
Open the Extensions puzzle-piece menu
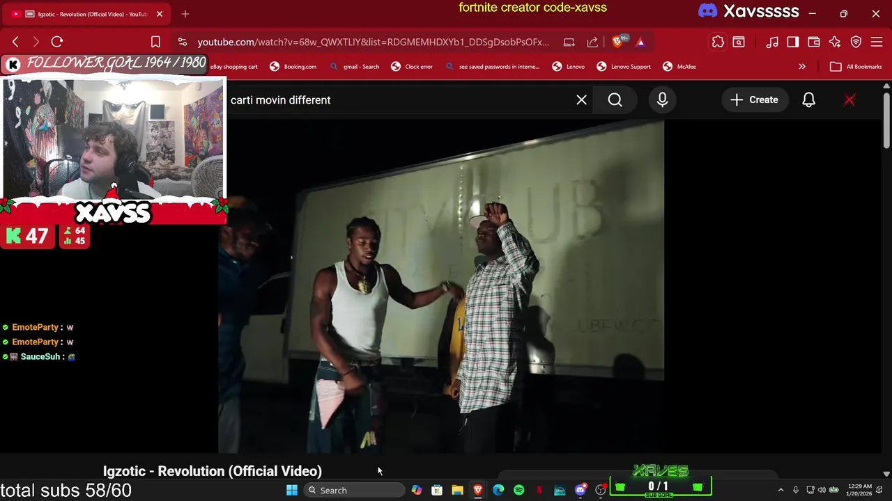(718, 42)
